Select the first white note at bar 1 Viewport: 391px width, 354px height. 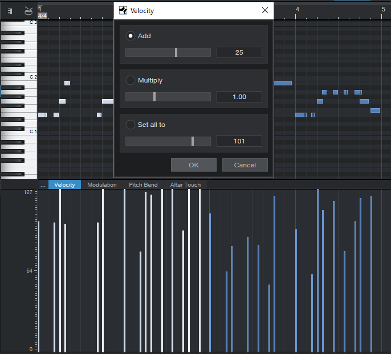click(42, 115)
